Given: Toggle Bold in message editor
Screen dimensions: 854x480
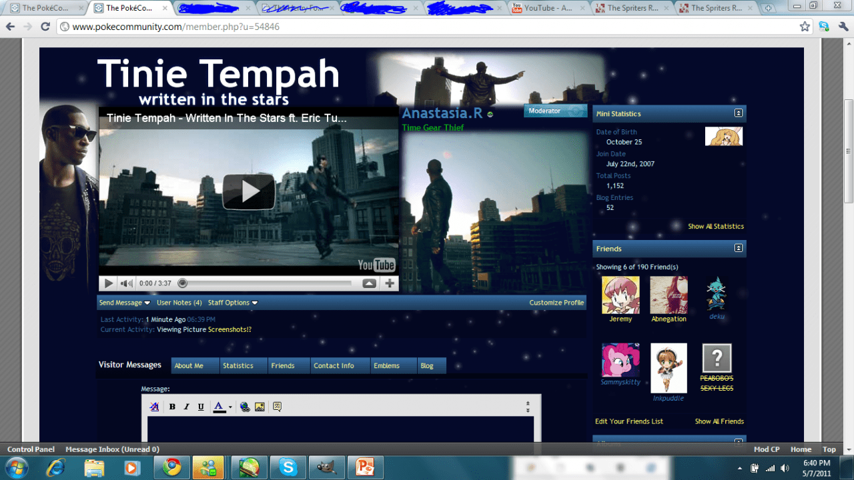Looking at the screenshot, I should [172, 407].
